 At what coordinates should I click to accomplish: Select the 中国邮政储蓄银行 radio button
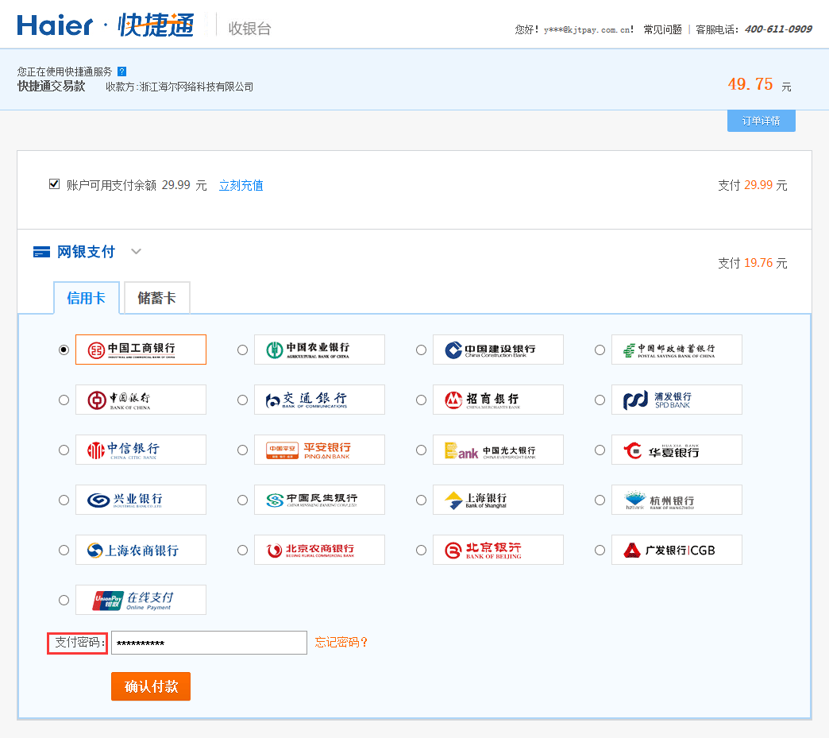(x=600, y=350)
